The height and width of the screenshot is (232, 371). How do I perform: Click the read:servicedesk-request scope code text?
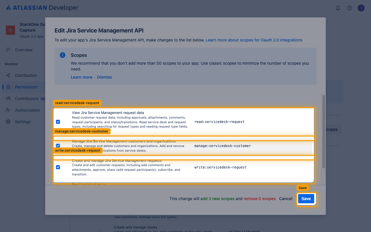tap(219, 122)
